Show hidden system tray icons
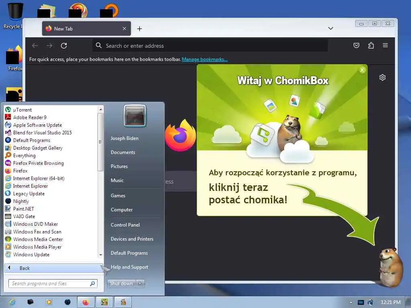 [351, 302]
